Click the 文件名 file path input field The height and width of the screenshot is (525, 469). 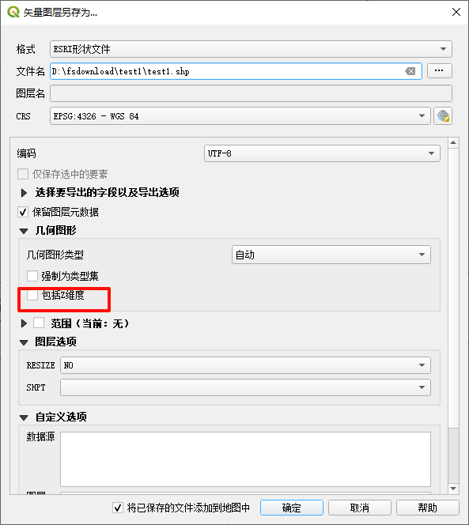236,71
